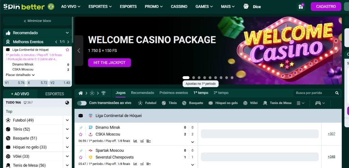
Task: Select V2 odds 1.43
Action: point(60,83)
